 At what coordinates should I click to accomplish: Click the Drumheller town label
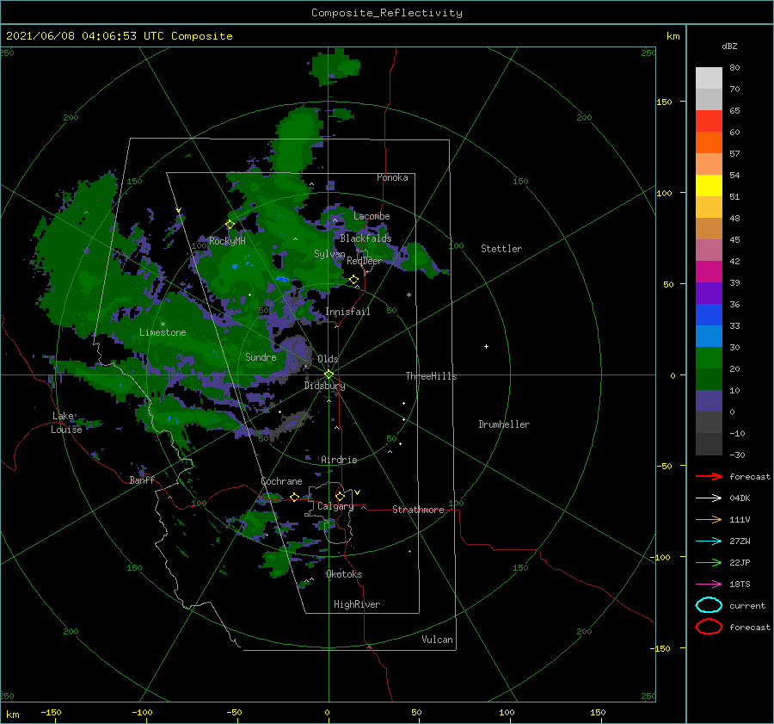click(504, 424)
